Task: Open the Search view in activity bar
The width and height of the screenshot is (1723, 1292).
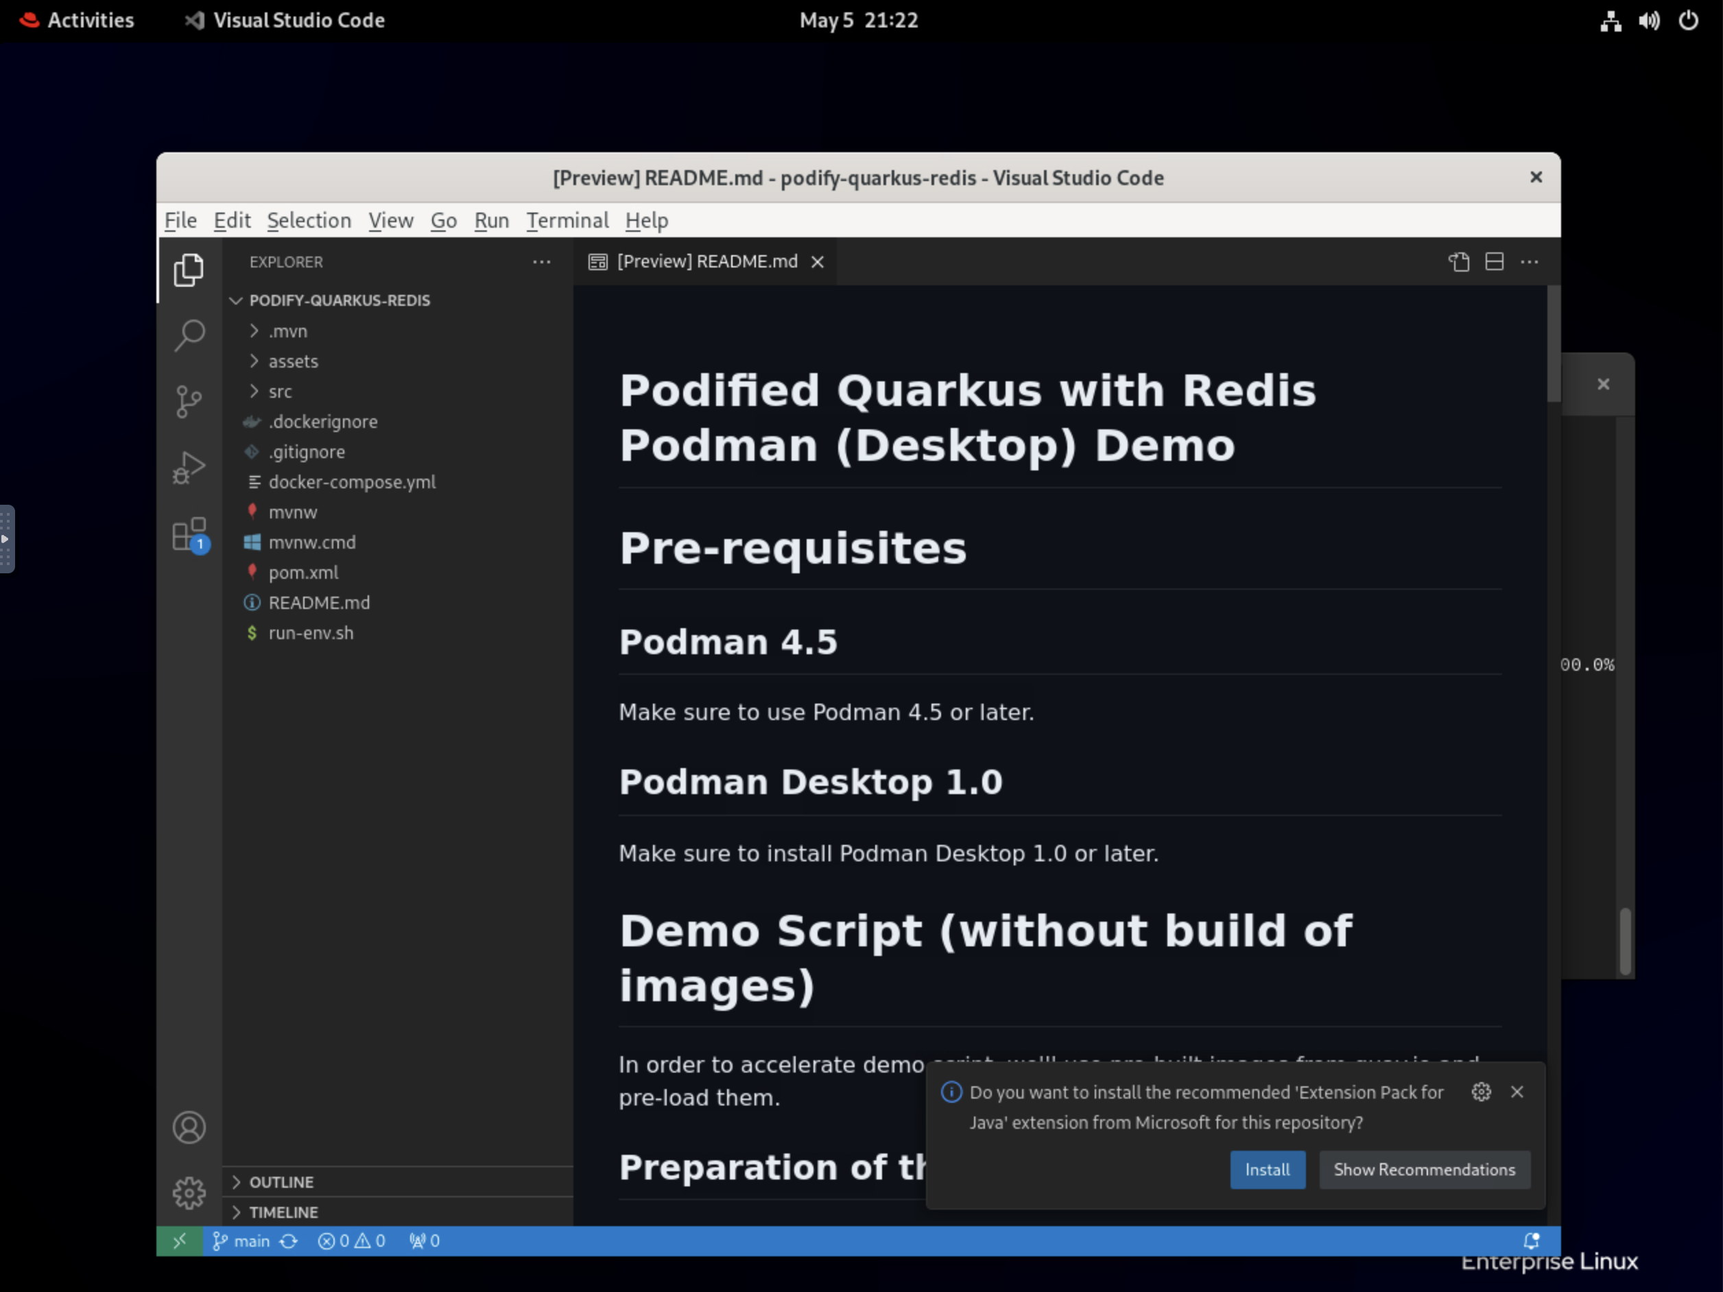Action: (189, 335)
